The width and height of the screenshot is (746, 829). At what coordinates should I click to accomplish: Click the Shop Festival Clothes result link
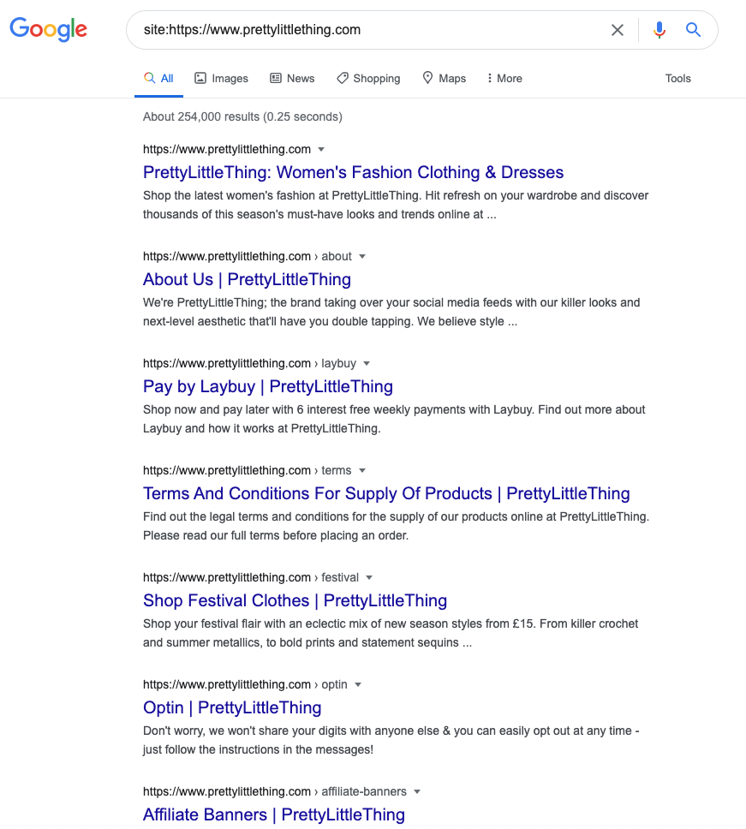[295, 600]
